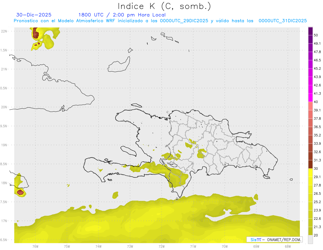Pick the salmon swatch between 39.1 and 40
Image resolution: width=323 pixels, height=250 pixels.
(311, 106)
